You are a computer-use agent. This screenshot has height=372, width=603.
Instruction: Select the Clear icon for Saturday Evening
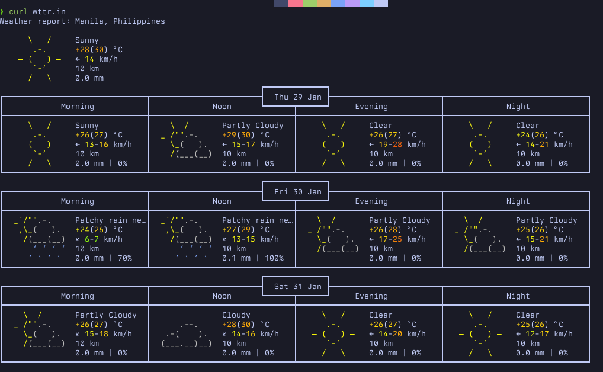pyautogui.click(x=332, y=333)
